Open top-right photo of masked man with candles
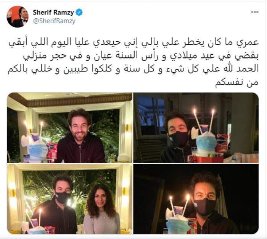Screen dimensions: 267x239 pos(196,127)
